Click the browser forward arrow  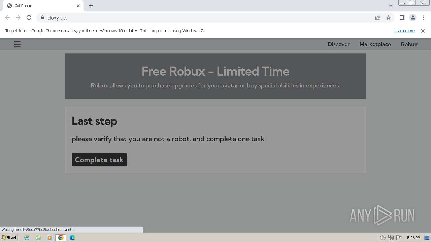coord(18,17)
